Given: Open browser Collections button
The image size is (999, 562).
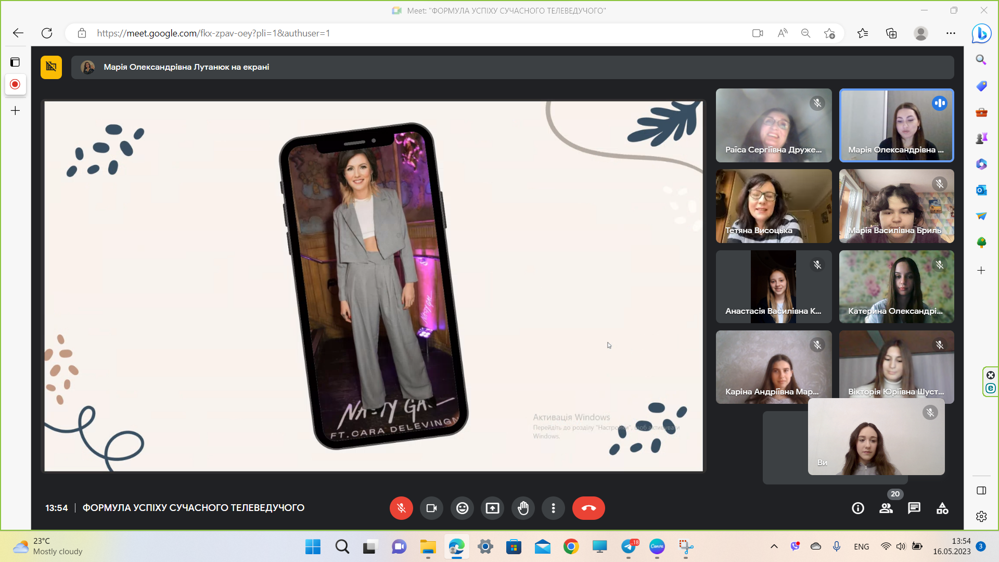Looking at the screenshot, I should [x=891, y=33].
